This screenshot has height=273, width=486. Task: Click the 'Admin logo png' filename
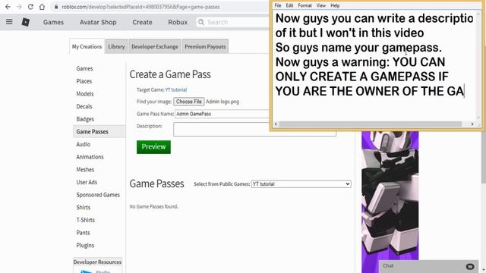coord(222,102)
